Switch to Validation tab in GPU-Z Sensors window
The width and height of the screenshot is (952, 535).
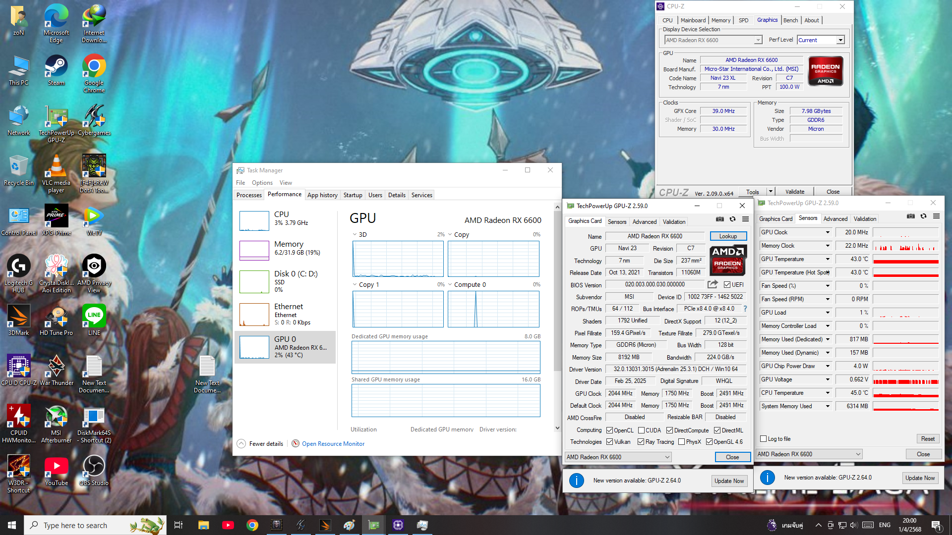pyautogui.click(x=865, y=219)
